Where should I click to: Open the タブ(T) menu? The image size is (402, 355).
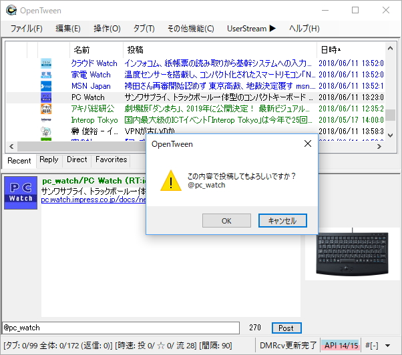tap(144, 29)
